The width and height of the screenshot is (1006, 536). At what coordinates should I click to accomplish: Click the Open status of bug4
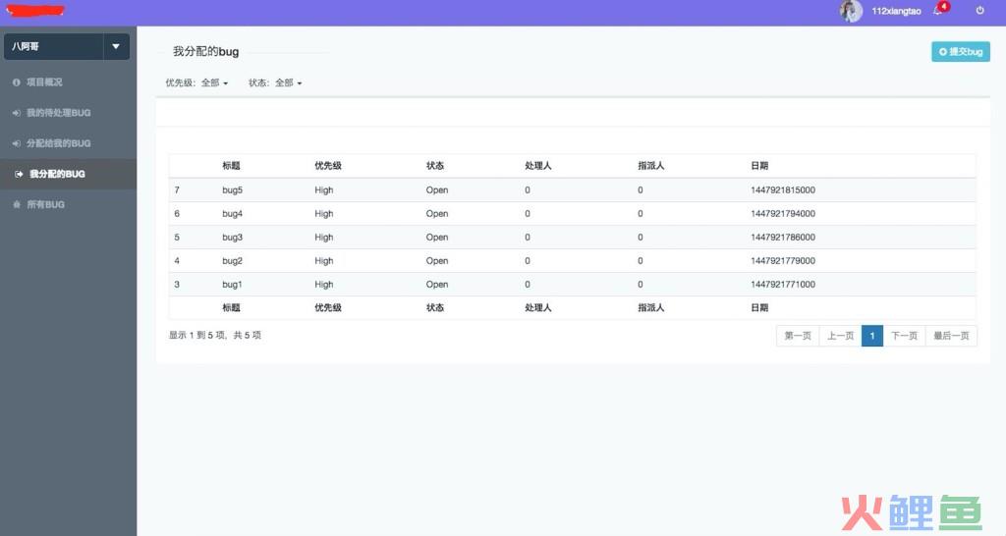437,213
